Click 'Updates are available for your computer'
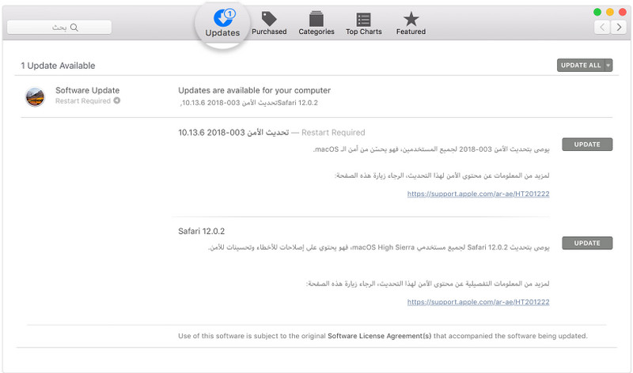This screenshot has height=373, width=633. (254, 90)
